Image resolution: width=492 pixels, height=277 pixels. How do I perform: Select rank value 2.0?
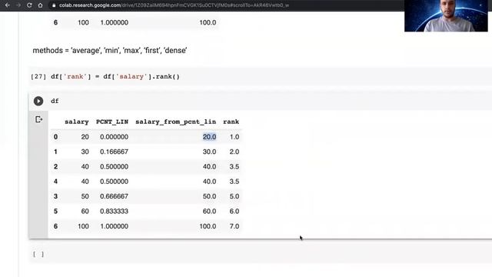tap(234, 152)
